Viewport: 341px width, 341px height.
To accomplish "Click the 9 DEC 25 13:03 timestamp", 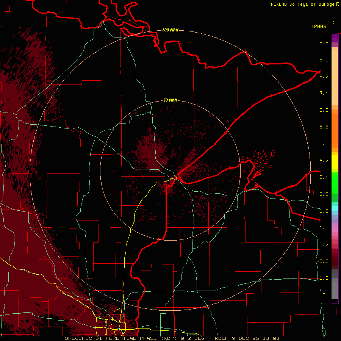I will pyautogui.click(x=256, y=338).
